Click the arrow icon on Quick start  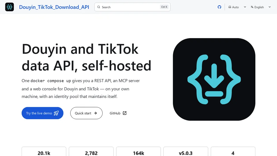point(95,113)
